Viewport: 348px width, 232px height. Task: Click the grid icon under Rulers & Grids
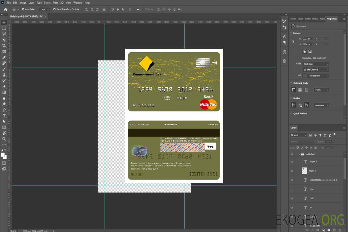300,90
